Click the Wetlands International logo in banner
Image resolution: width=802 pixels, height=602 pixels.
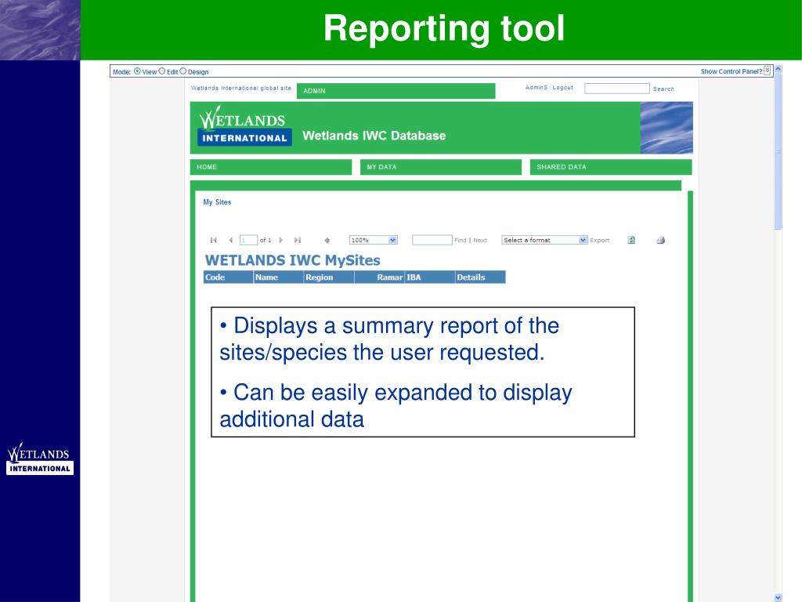(244, 126)
